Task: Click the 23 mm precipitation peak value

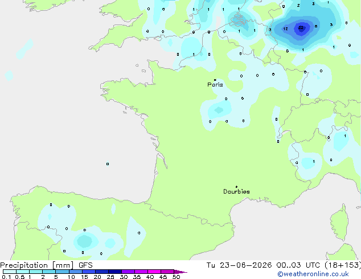Action: click(301, 28)
